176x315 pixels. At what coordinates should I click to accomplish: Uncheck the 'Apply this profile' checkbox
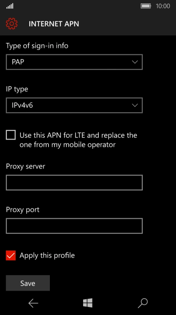(11, 256)
